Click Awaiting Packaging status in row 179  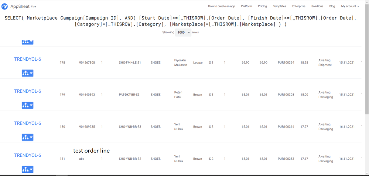[326, 95]
